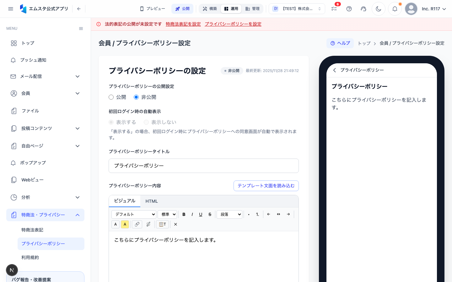452x282 pixels.
Task: Apply strikethrough formatting in the editor
Action: click(210, 214)
